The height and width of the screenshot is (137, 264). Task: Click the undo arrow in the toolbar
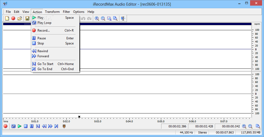pos(83,18)
